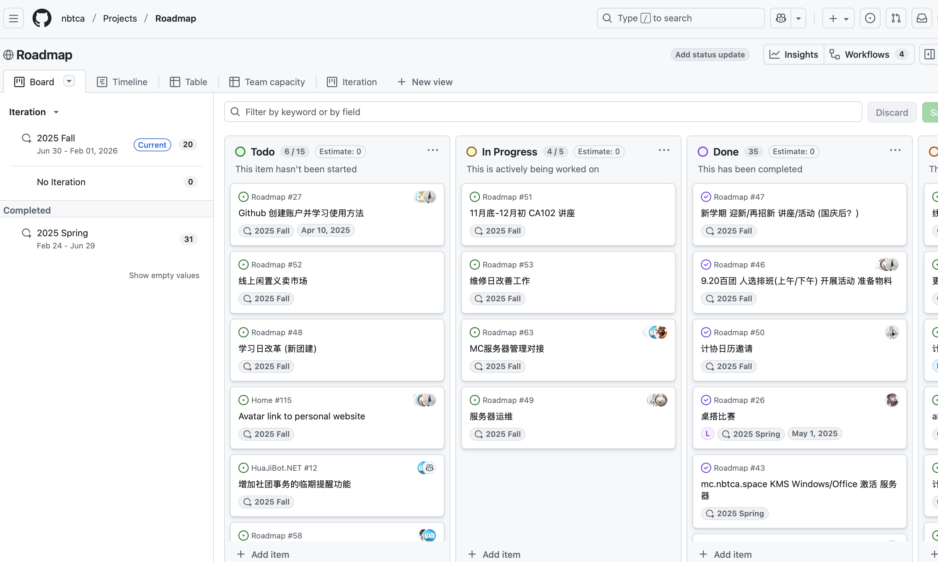This screenshot has width=938, height=562.
Task: Focus the Filter by keyword field
Action: [542, 112]
